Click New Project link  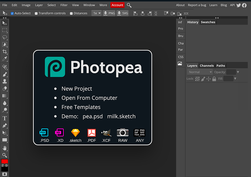click(x=77, y=89)
